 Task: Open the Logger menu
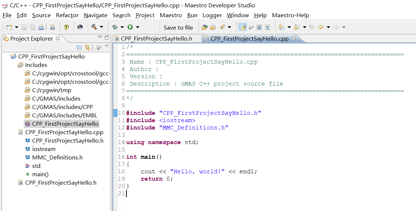pyautogui.click(x=212, y=15)
